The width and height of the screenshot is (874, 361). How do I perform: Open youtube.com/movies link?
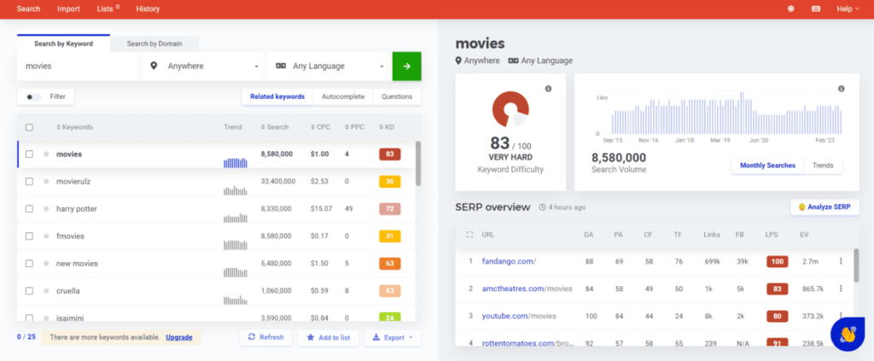(x=519, y=316)
